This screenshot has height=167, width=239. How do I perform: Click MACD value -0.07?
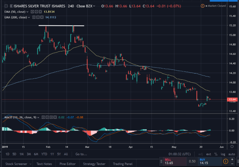(70, 117)
